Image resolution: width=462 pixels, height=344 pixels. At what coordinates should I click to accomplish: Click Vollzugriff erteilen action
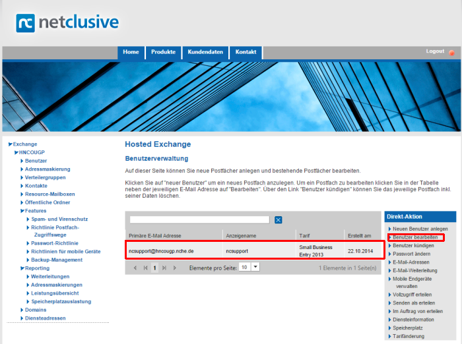[x=412, y=295]
